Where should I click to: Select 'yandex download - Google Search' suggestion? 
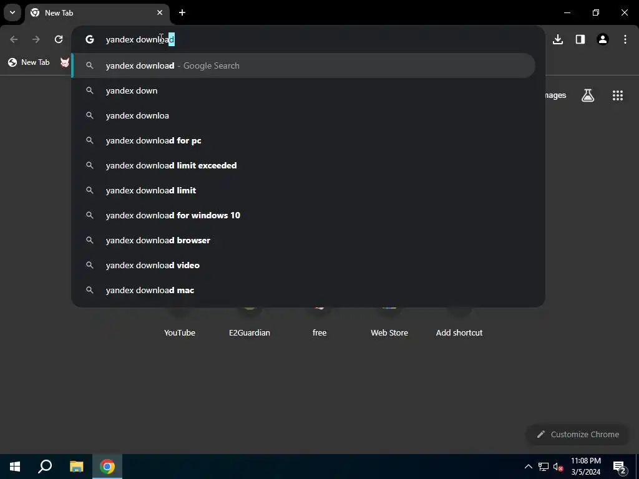(x=304, y=65)
